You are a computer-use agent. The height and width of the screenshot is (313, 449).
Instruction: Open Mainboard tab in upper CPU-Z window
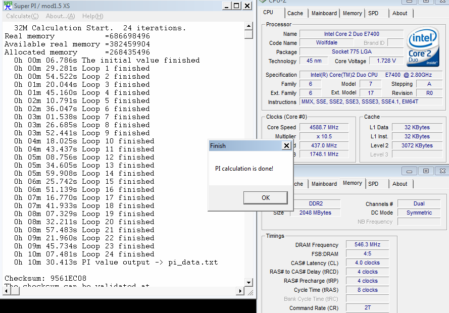(324, 13)
